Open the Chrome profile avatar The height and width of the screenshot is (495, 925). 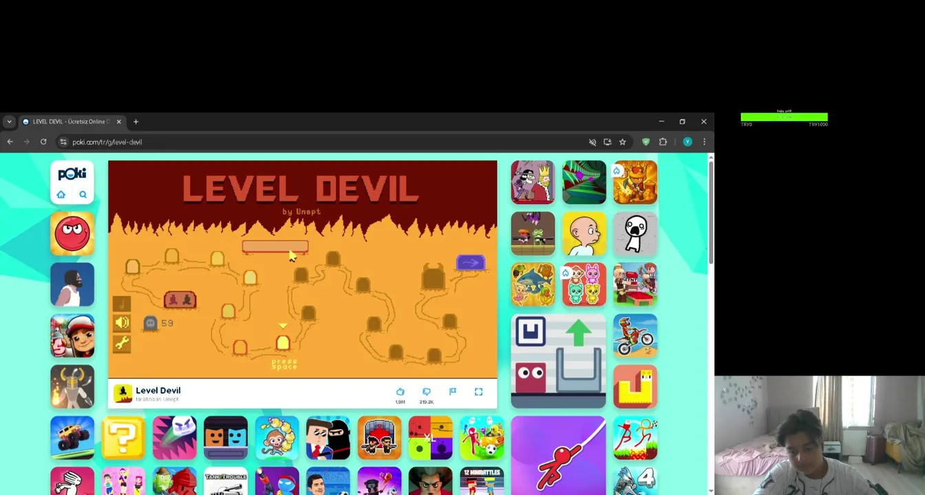click(x=687, y=142)
